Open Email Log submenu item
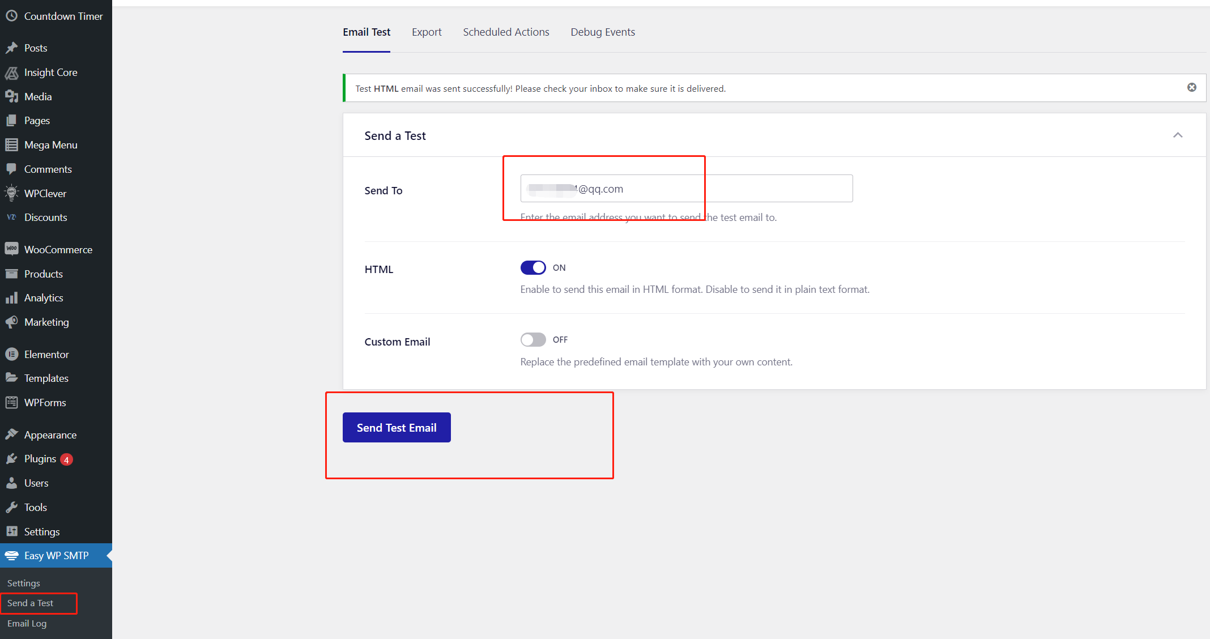 27,623
